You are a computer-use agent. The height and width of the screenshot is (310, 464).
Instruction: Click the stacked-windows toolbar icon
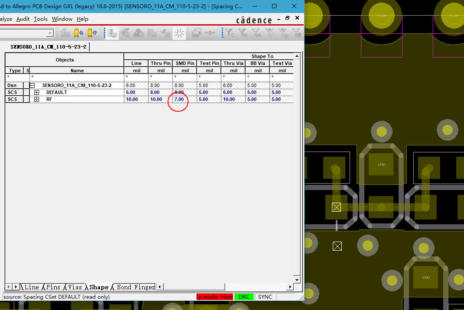197,32
